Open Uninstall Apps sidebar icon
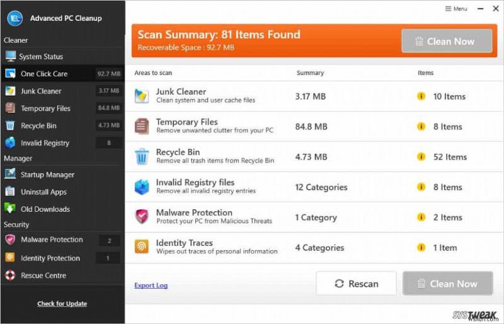 coord(10,192)
